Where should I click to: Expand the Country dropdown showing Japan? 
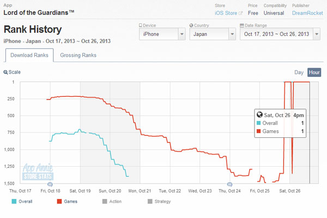click(x=213, y=34)
